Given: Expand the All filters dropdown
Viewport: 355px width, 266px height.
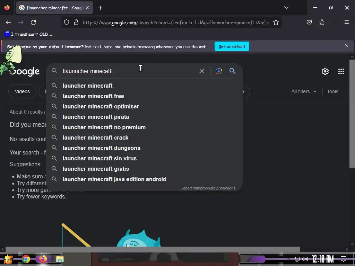Looking at the screenshot, I should click(304, 91).
